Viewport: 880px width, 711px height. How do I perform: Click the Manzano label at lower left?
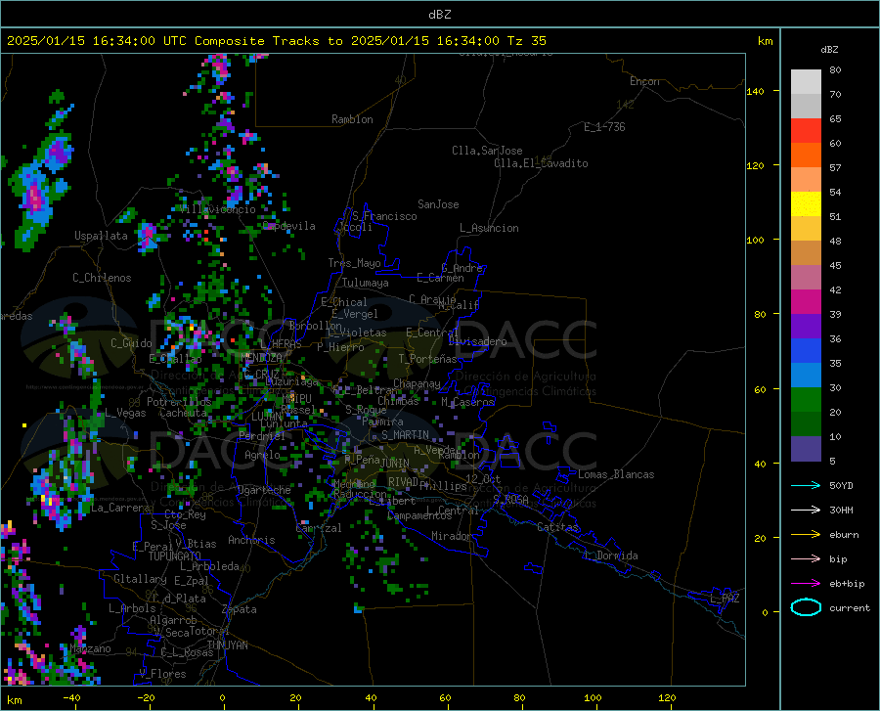coord(90,648)
